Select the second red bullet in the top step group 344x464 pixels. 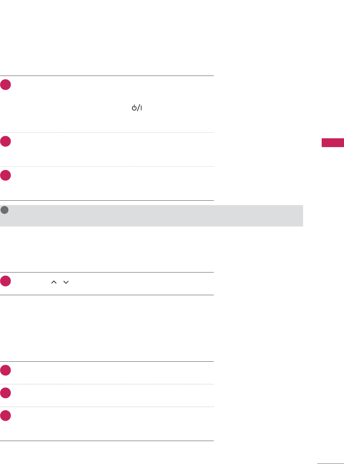click(x=6, y=141)
